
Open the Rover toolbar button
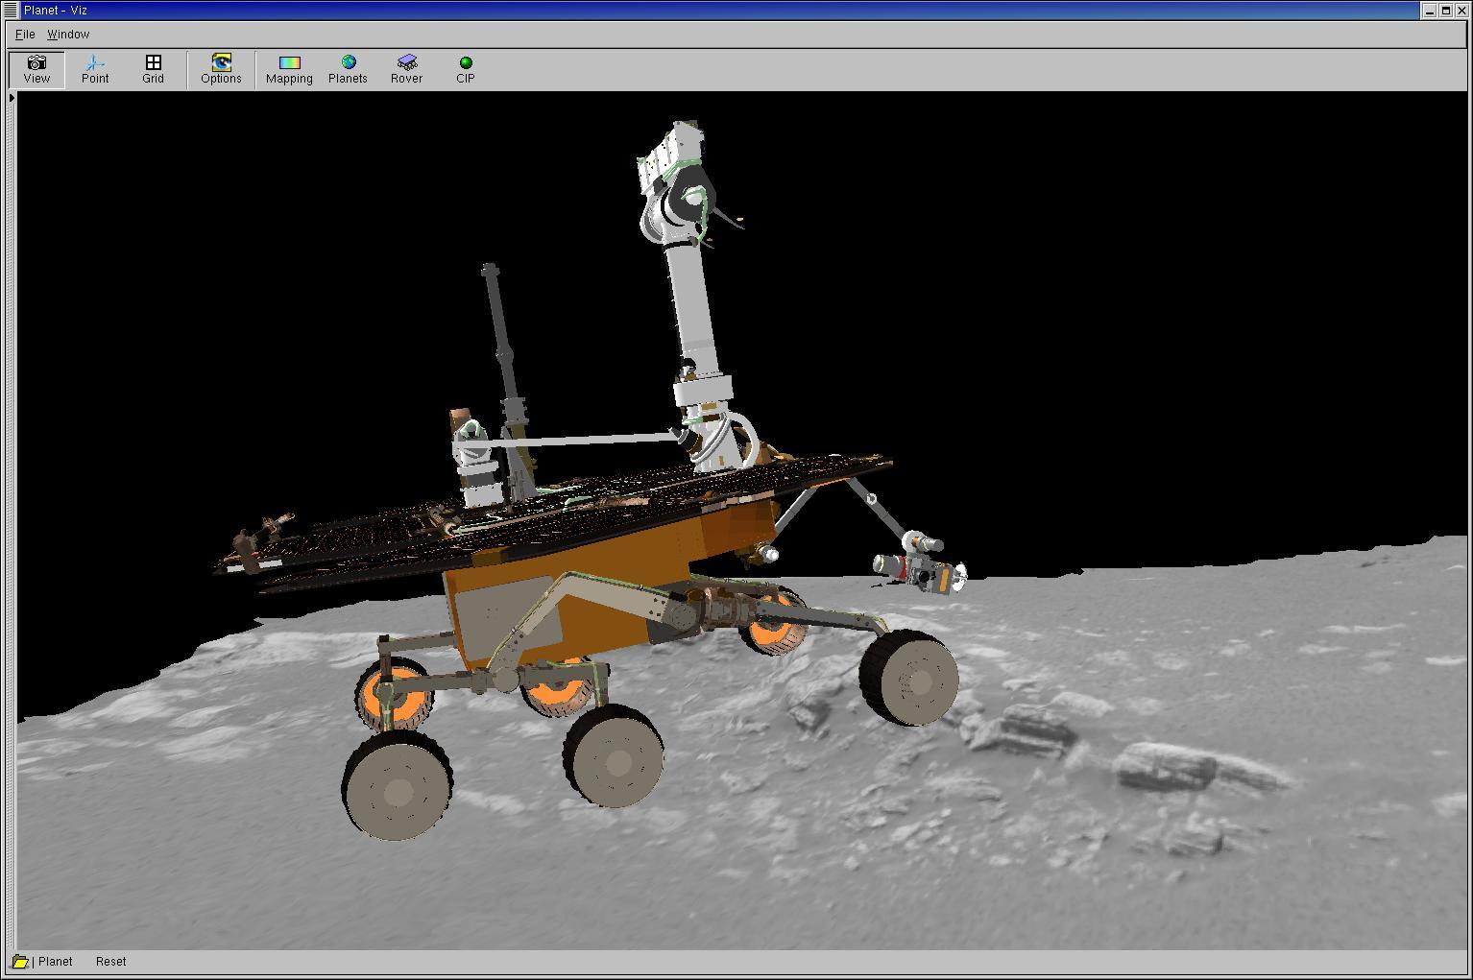click(x=406, y=69)
